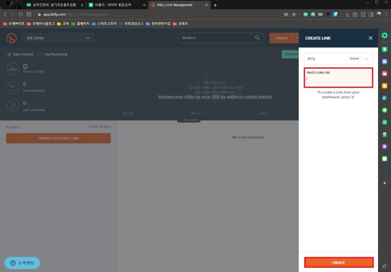This screenshot has width=391, height=272.
Task: Go back with browser back arrow
Action: [5, 14]
